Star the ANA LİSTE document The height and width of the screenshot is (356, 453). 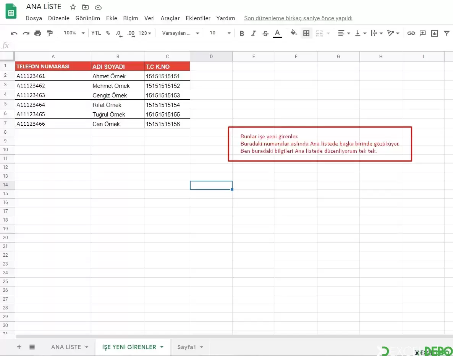click(x=73, y=7)
